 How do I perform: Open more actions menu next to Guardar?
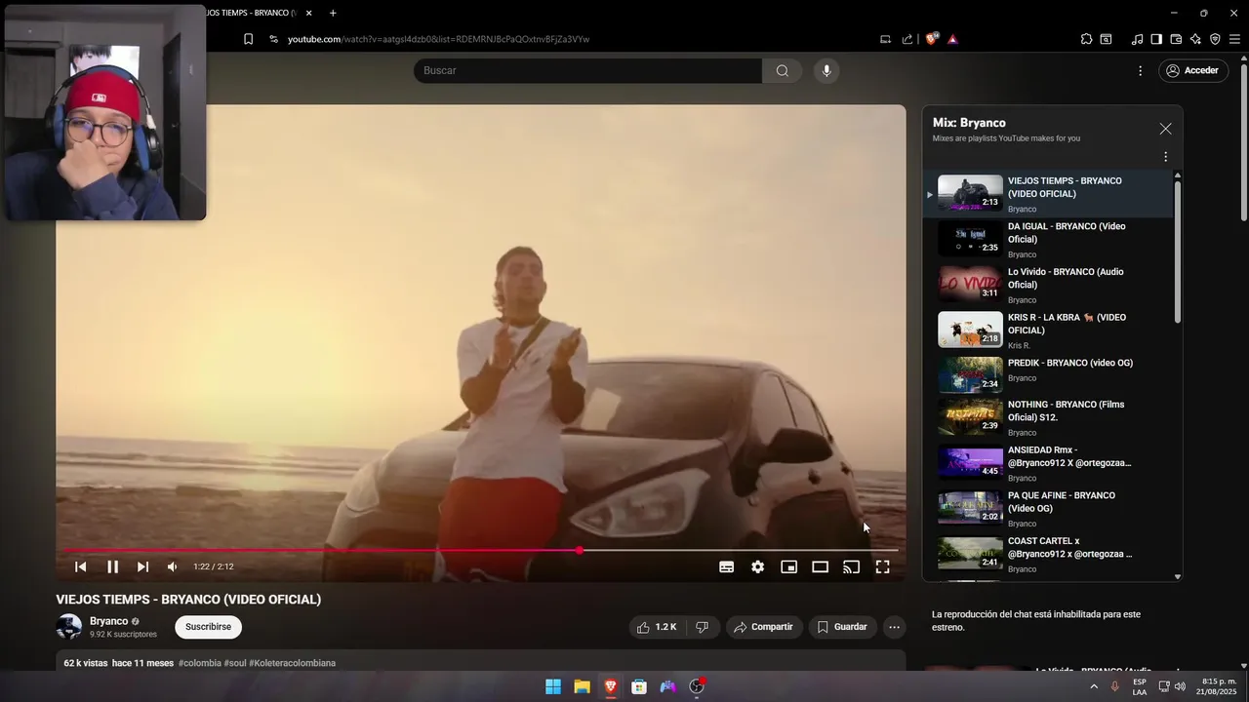894,627
